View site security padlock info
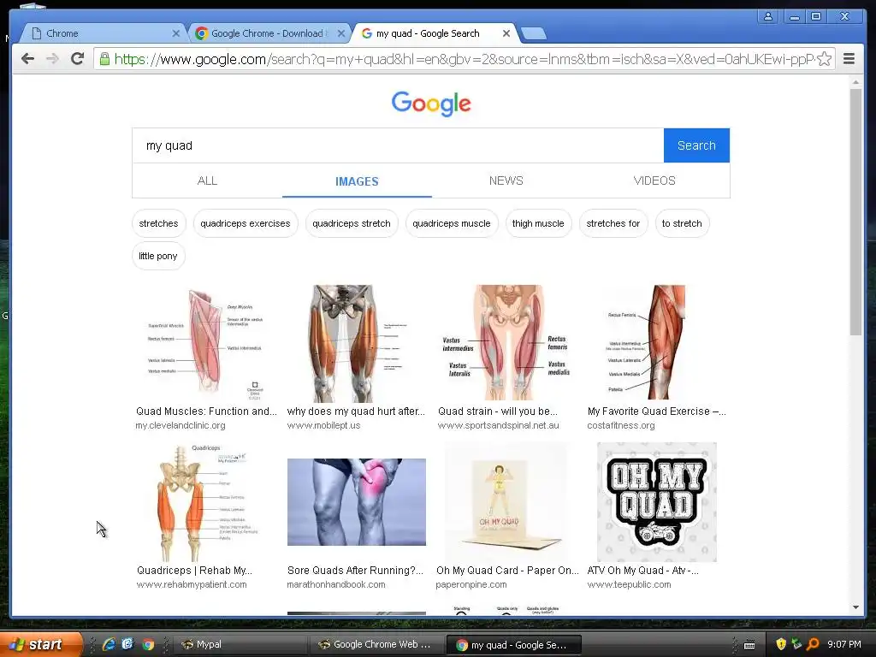The height and width of the screenshot is (657, 876). [104, 59]
